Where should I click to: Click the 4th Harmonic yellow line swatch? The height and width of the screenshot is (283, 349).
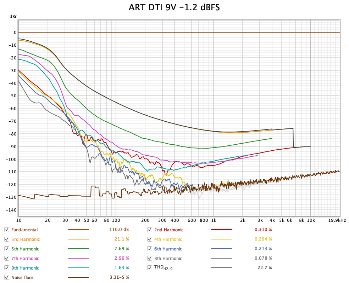[221, 239]
